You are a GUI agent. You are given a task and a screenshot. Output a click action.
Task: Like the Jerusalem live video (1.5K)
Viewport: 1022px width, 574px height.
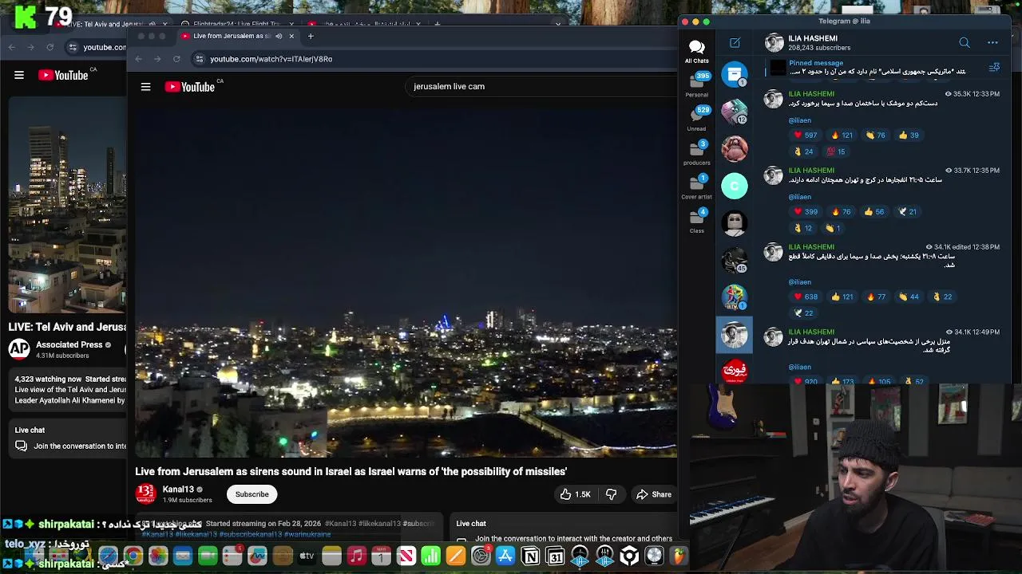click(575, 494)
